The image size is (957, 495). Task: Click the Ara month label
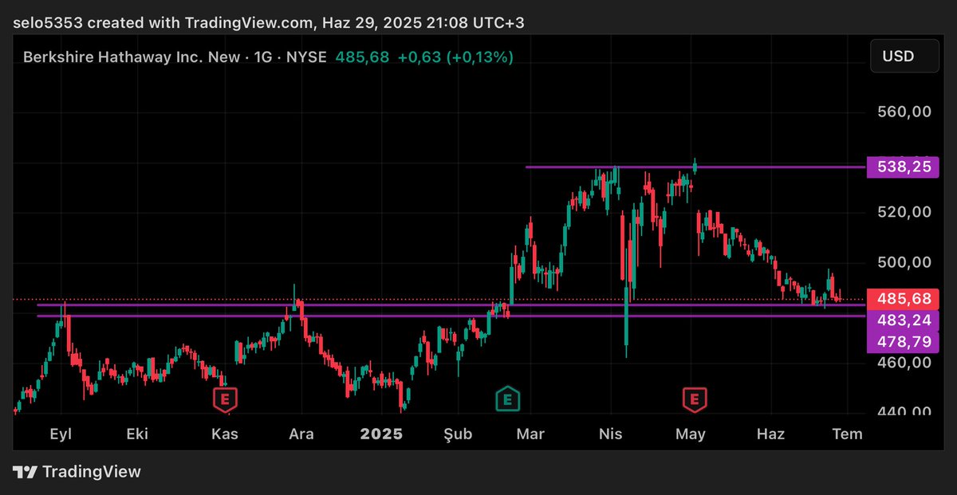(x=301, y=434)
